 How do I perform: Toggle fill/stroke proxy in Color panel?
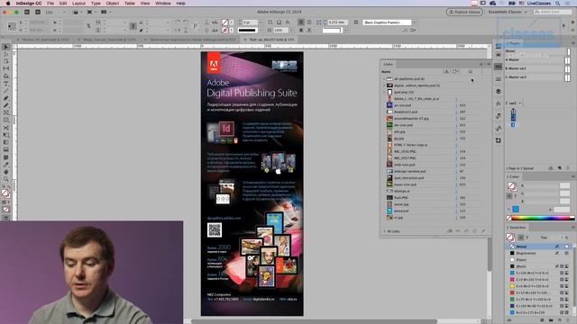tap(512, 186)
